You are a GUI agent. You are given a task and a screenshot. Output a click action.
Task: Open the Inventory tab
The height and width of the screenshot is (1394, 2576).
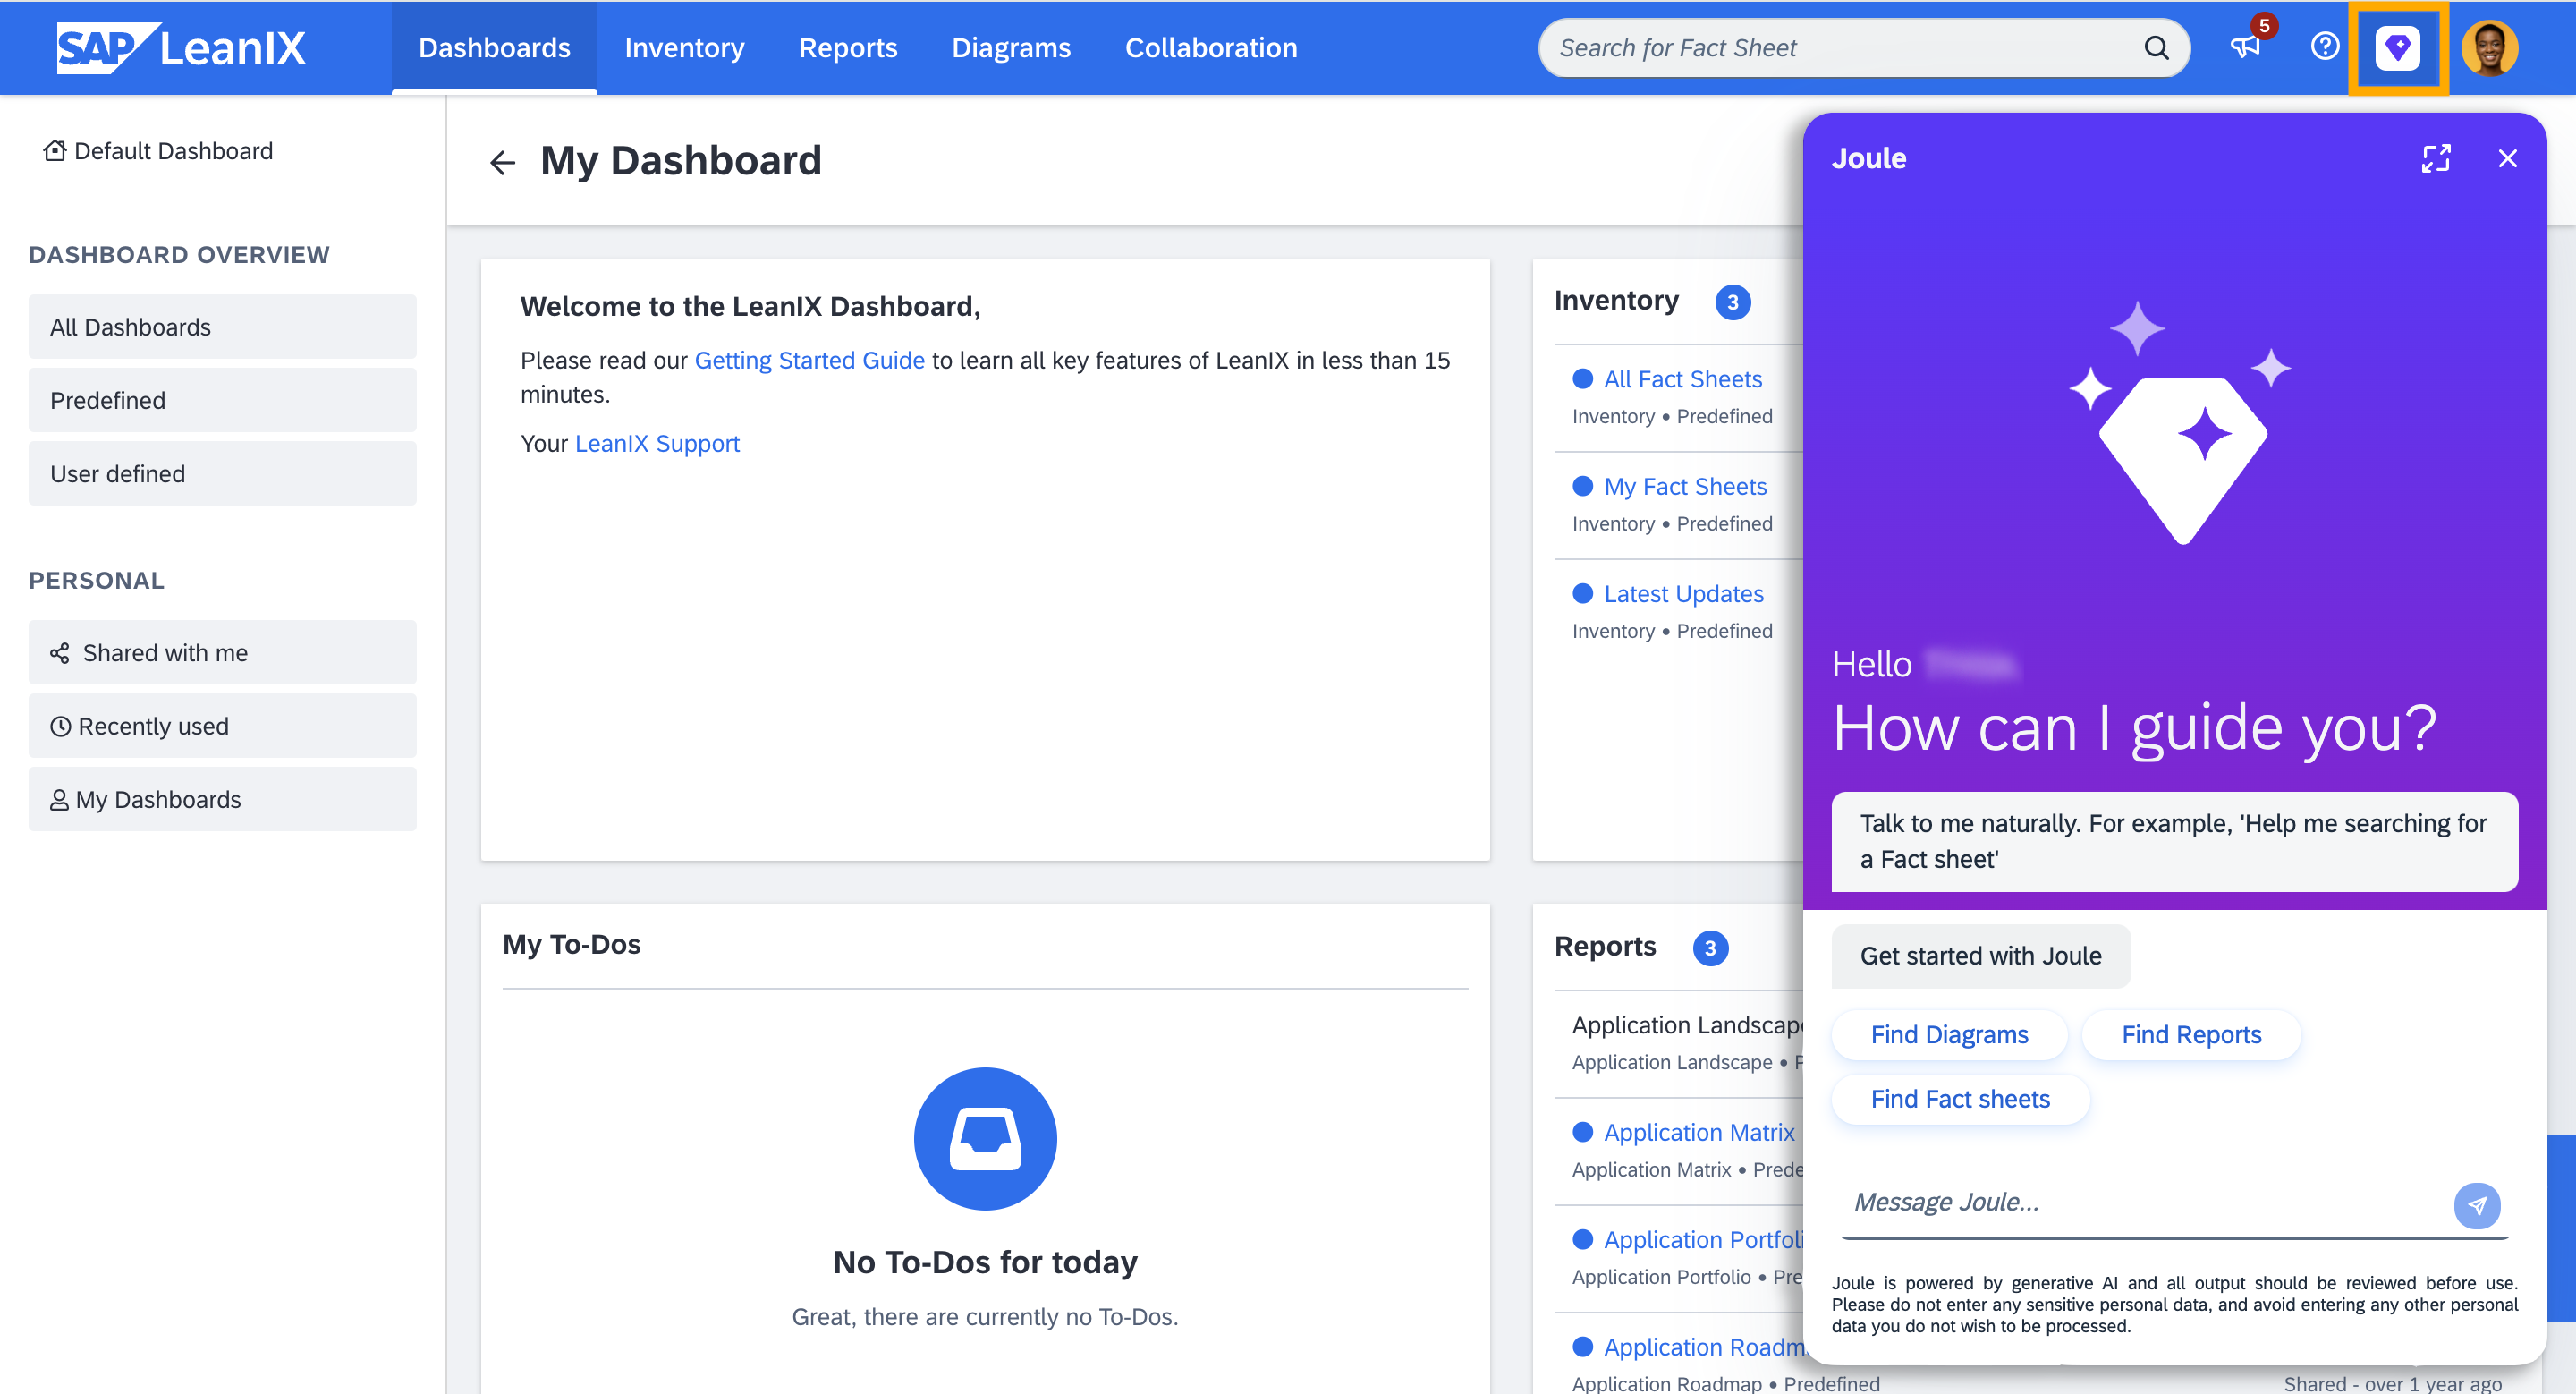(684, 47)
